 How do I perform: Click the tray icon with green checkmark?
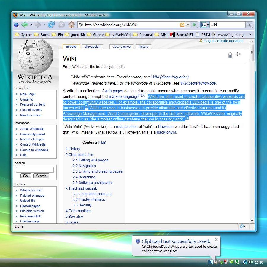coord(221,262)
